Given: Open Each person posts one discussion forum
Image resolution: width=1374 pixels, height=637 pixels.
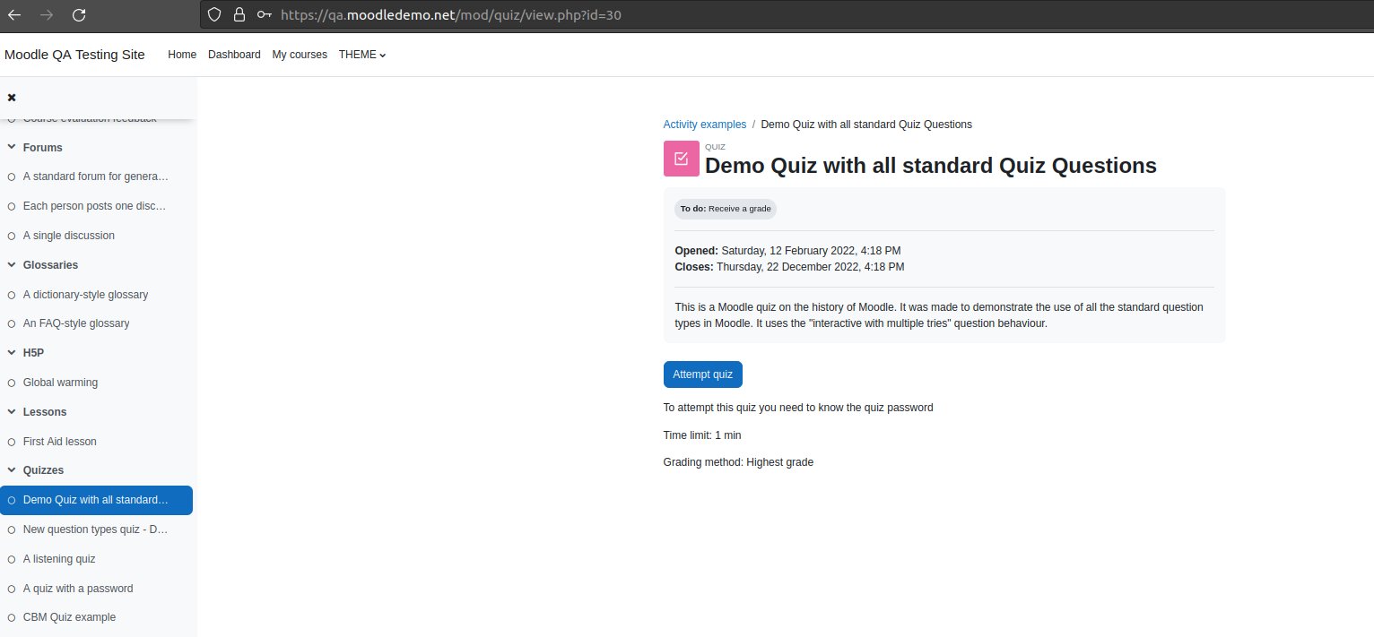Looking at the screenshot, I should pyautogui.click(x=94, y=206).
